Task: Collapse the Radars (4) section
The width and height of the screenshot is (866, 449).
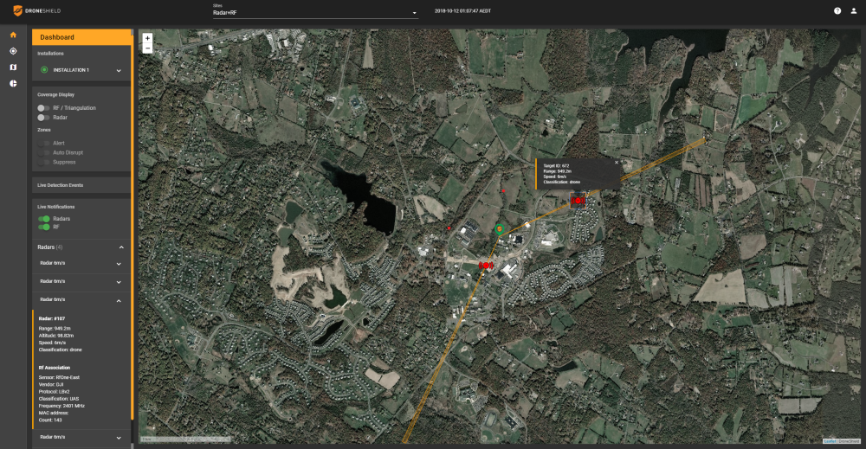Action: 121,247
